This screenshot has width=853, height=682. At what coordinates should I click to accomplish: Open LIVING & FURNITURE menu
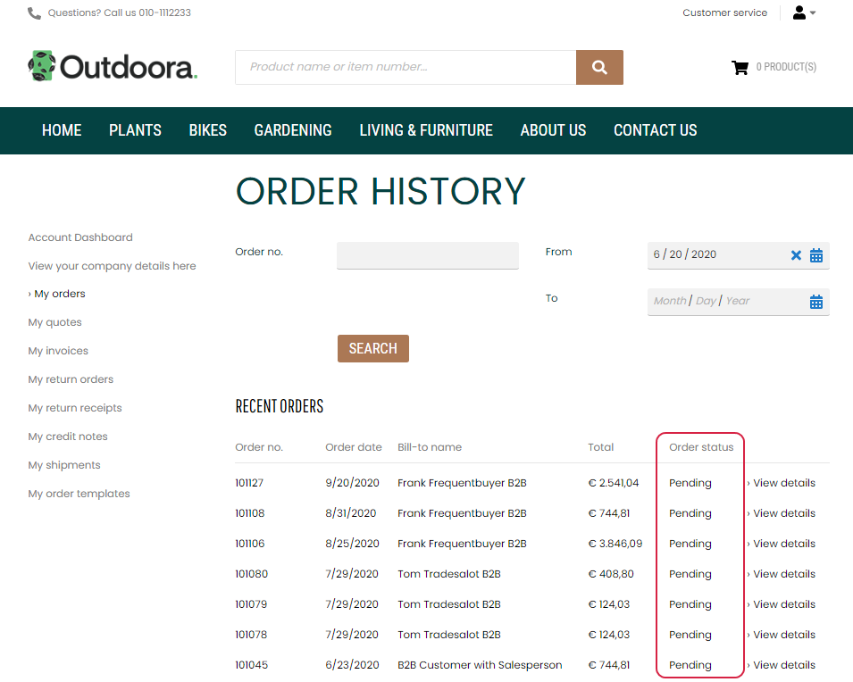click(x=426, y=130)
